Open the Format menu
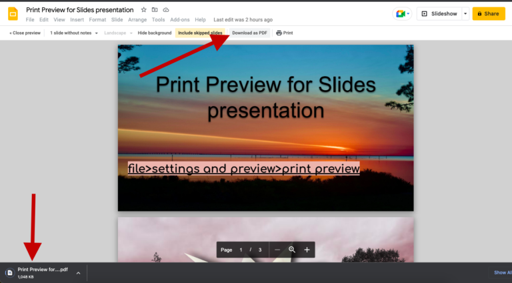512x283 pixels. [97, 19]
